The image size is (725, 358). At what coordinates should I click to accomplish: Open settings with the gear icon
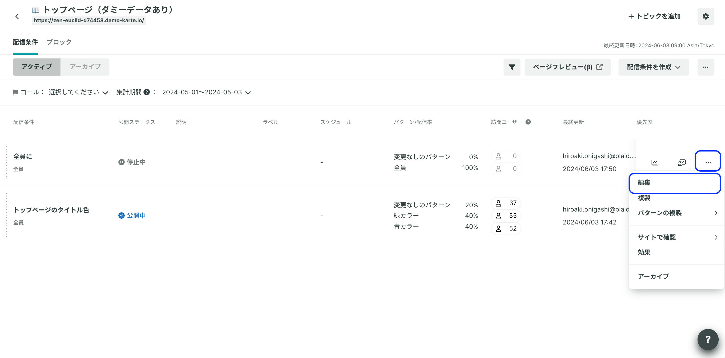point(705,16)
